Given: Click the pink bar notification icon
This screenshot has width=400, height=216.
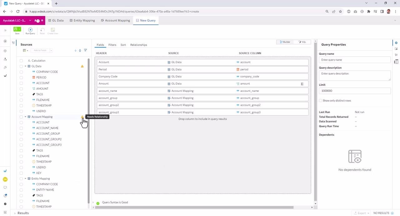Looking at the screenshot, I should pos(37,21).
